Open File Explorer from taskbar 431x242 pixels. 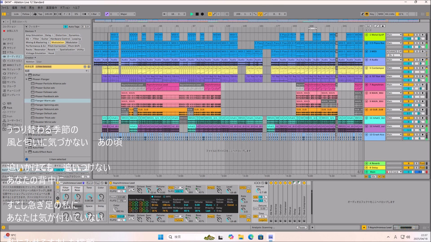point(241,237)
